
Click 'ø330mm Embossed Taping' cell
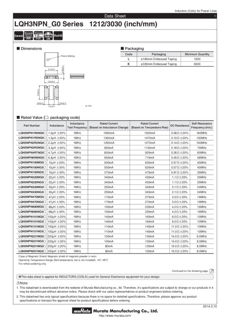pos(159,64)
